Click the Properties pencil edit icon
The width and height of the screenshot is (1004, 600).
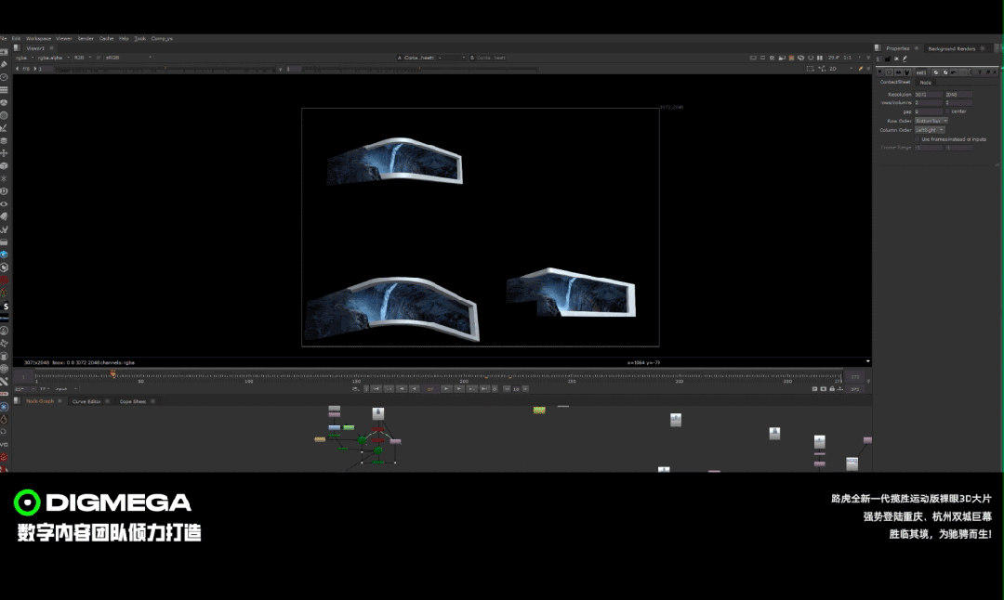point(905,59)
